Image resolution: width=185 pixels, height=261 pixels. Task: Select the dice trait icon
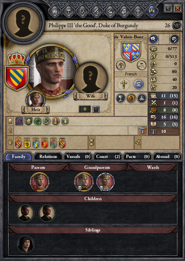click(65, 121)
